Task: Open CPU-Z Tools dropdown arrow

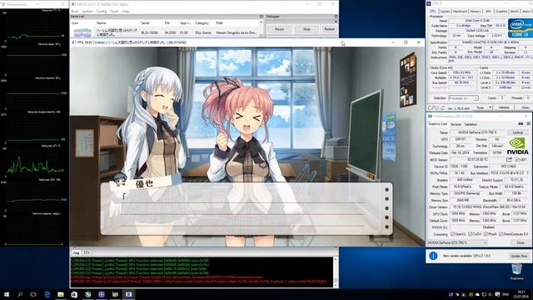Action: pyautogui.click(x=491, y=107)
